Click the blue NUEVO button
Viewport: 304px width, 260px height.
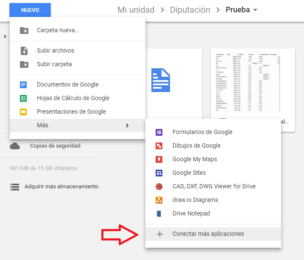30,10
